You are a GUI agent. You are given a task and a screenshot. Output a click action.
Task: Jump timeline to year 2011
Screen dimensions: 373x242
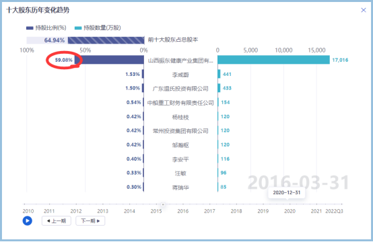(x=49, y=211)
